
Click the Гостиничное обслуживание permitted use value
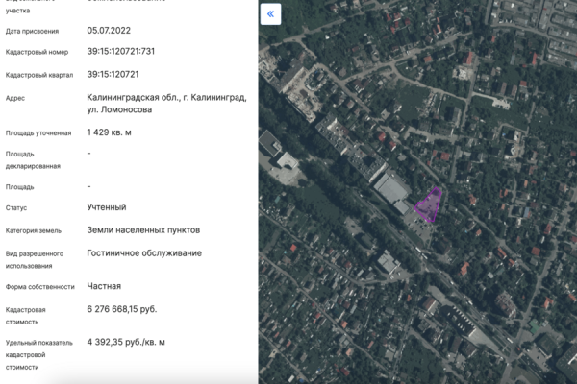[x=144, y=252]
